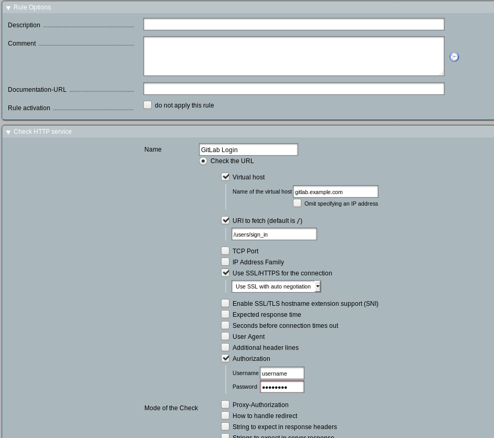Enable the IP Address Family option
Screen dimensions: 494x438
point(225,262)
